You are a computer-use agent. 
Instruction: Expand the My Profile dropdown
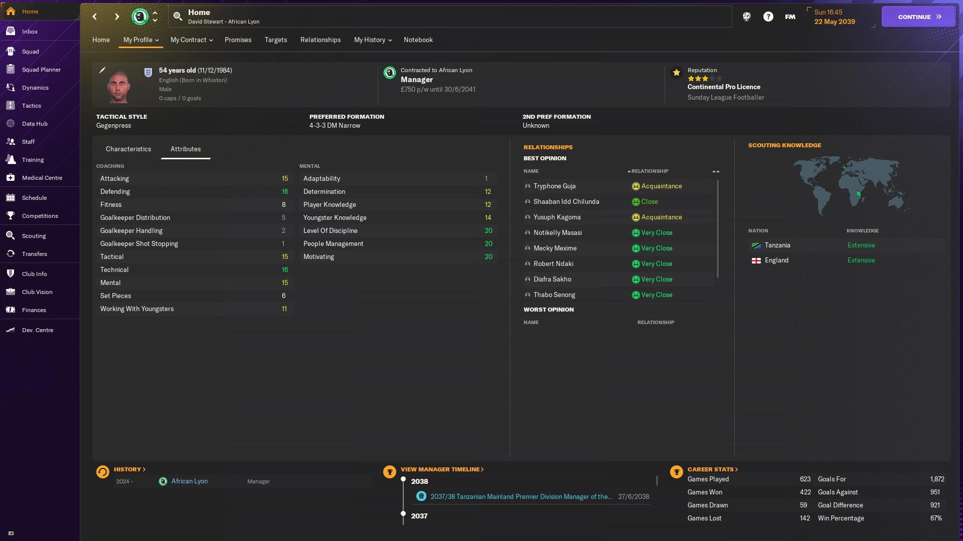(140, 40)
